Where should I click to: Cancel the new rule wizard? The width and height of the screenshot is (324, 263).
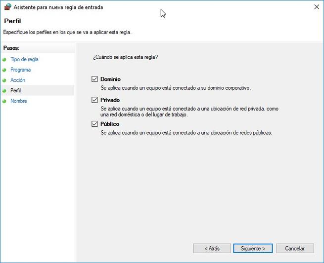click(295, 248)
